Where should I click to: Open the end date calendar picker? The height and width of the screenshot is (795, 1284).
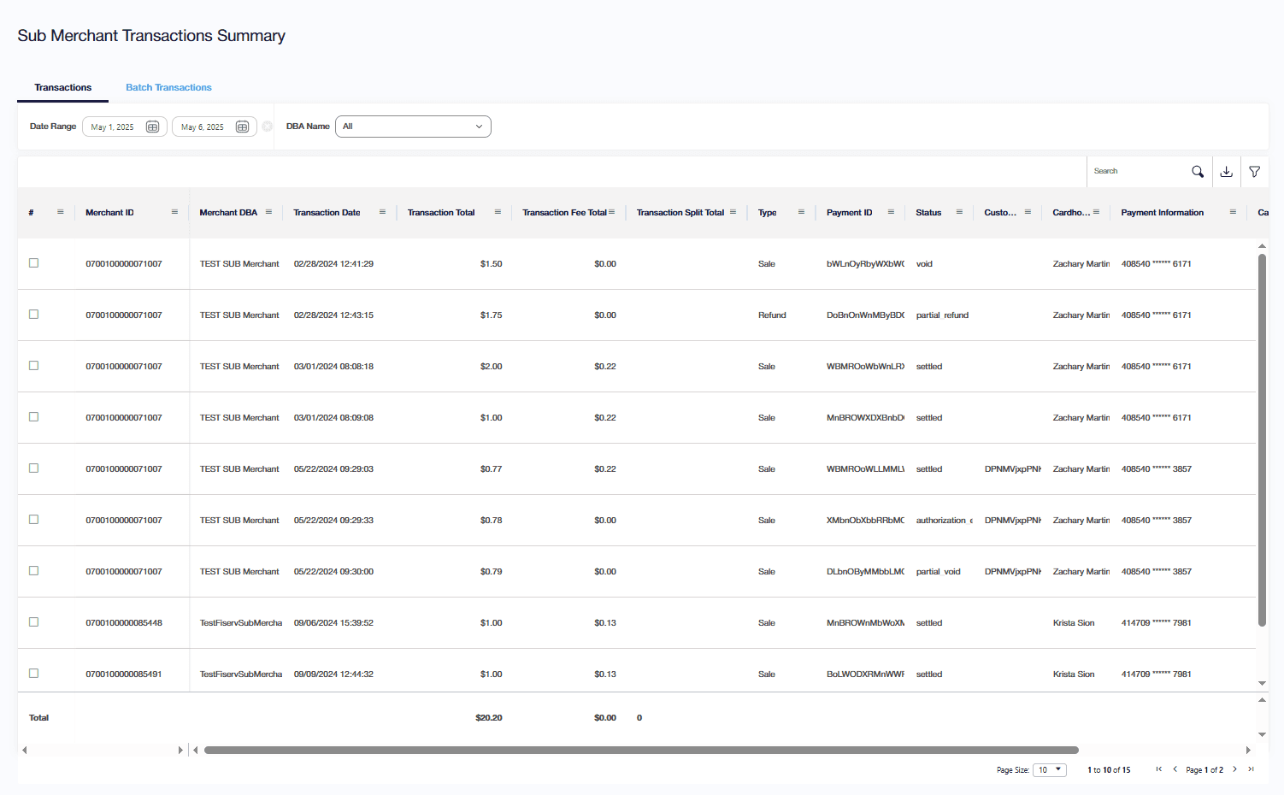[242, 127]
